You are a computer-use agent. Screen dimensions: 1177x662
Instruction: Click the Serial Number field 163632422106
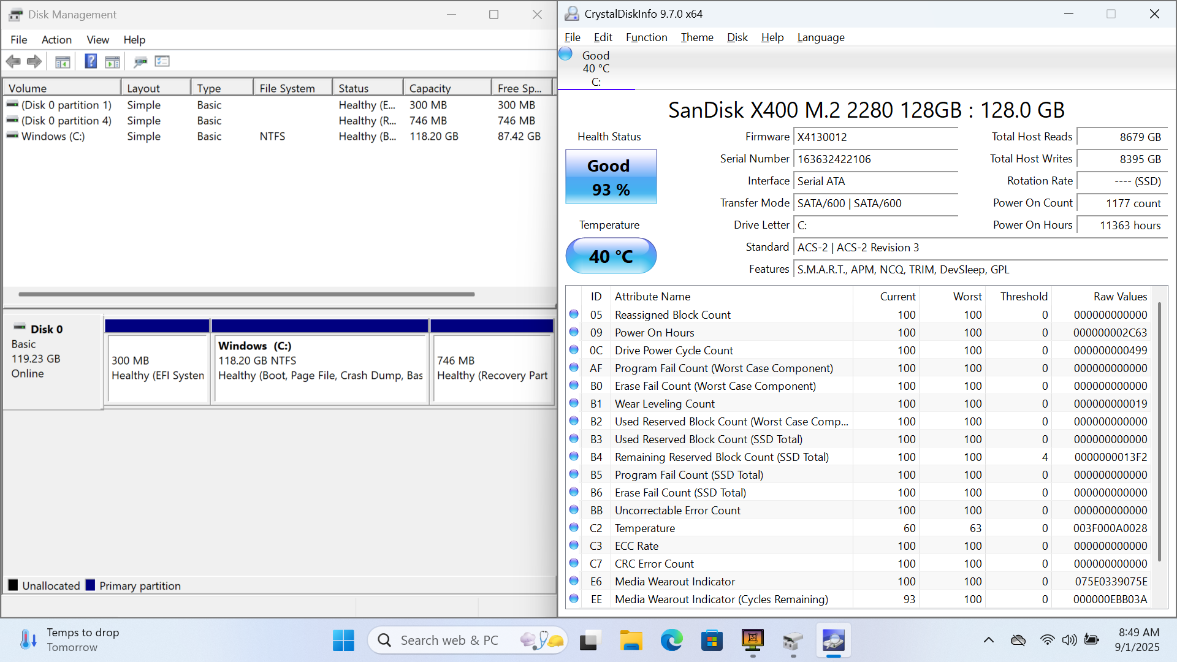click(875, 159)
